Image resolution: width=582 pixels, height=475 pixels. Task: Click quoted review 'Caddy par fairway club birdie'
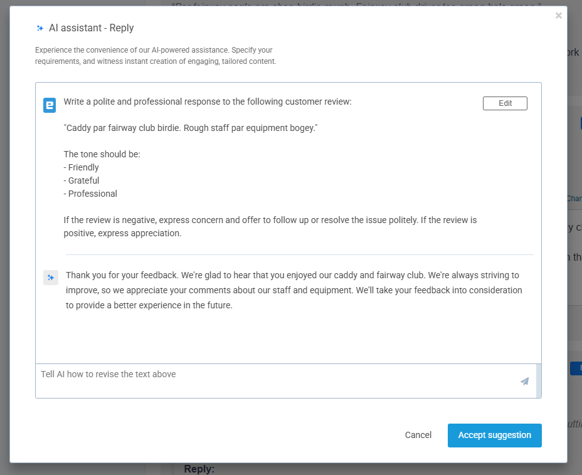(x=191, y=128)
